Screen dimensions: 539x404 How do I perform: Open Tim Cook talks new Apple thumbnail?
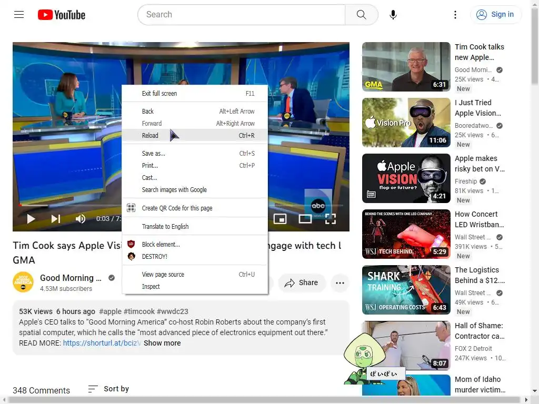point(406,67)
